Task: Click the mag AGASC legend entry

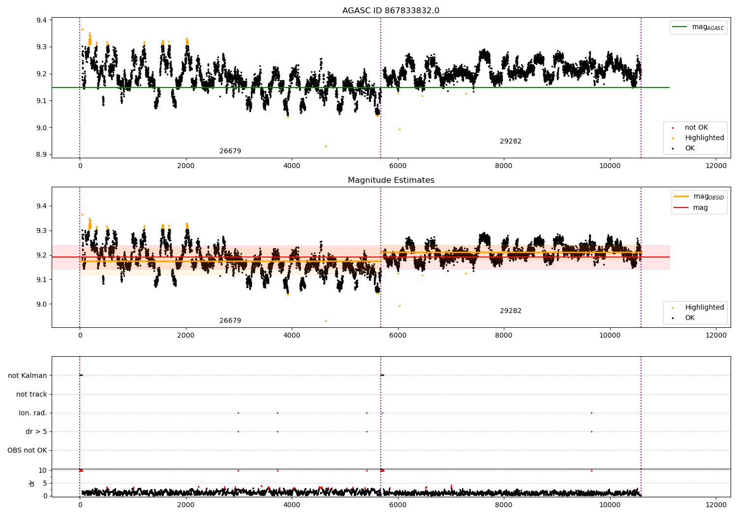Action: [x=708, y=27]
